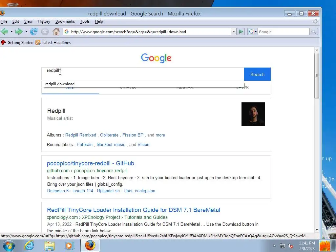Click the vertical scrollbar thumb

pos(317,75)
